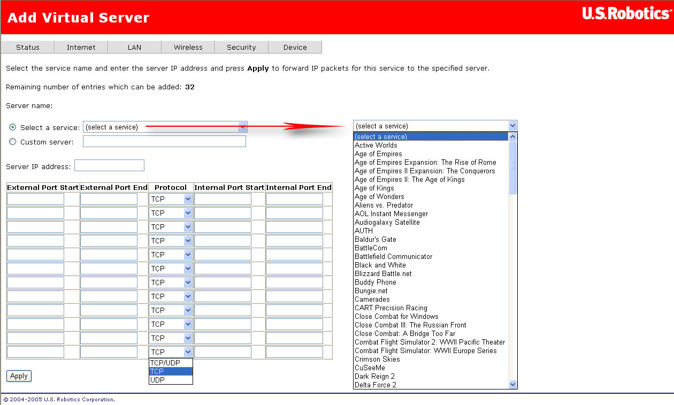Select Age of Empires II: The Age of Kings
This screenshot has width=674, height=405.
pos(431,179)
